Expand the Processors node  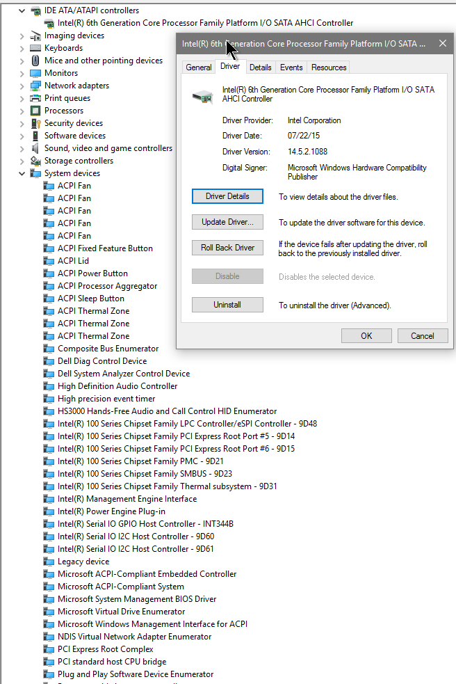(x=22, y=111)
